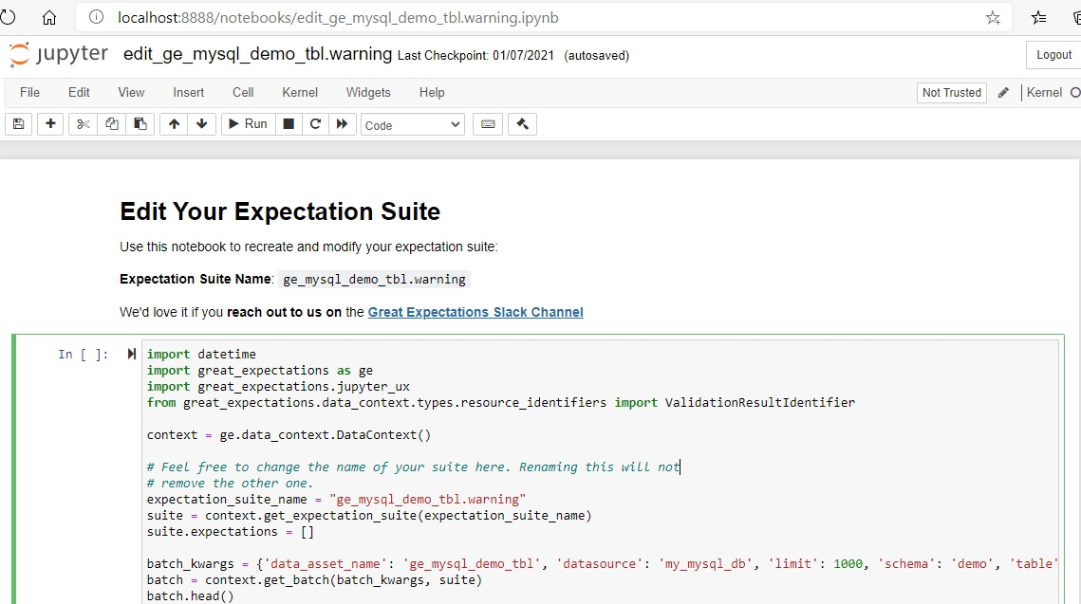Open the Edit menu
1081x604 pixels.
click(x=79, y=92)
